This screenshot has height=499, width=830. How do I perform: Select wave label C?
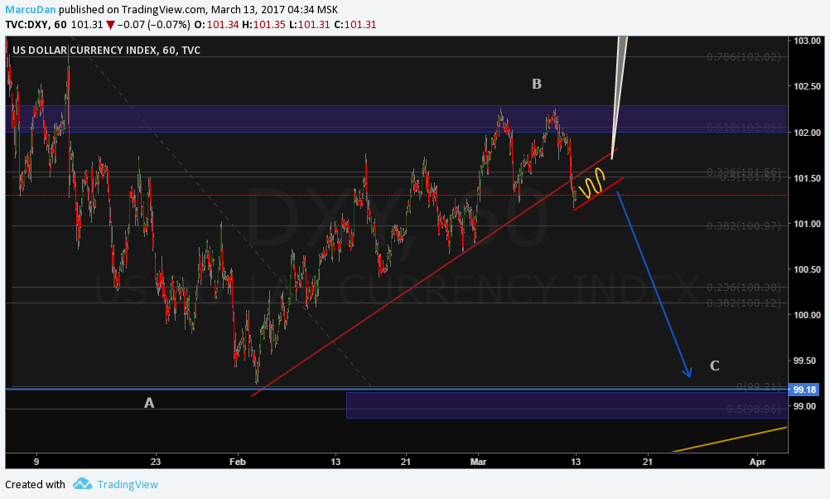point(715,366)
